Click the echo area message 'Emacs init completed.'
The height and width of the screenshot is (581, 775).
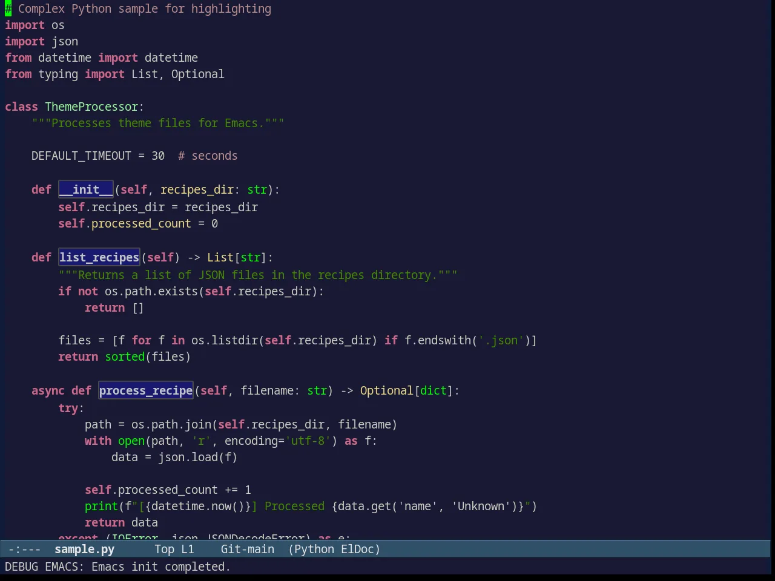[161, 566]
